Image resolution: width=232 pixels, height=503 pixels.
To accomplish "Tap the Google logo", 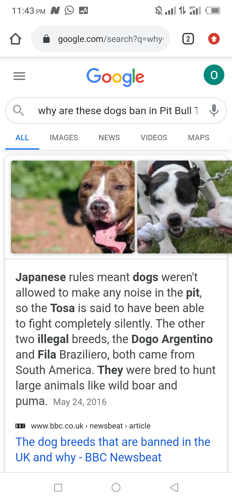I will point(115,77).
